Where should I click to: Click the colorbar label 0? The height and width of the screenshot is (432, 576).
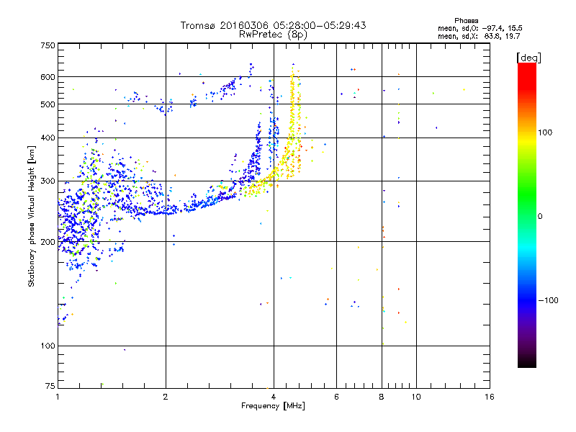pos(540,217)
